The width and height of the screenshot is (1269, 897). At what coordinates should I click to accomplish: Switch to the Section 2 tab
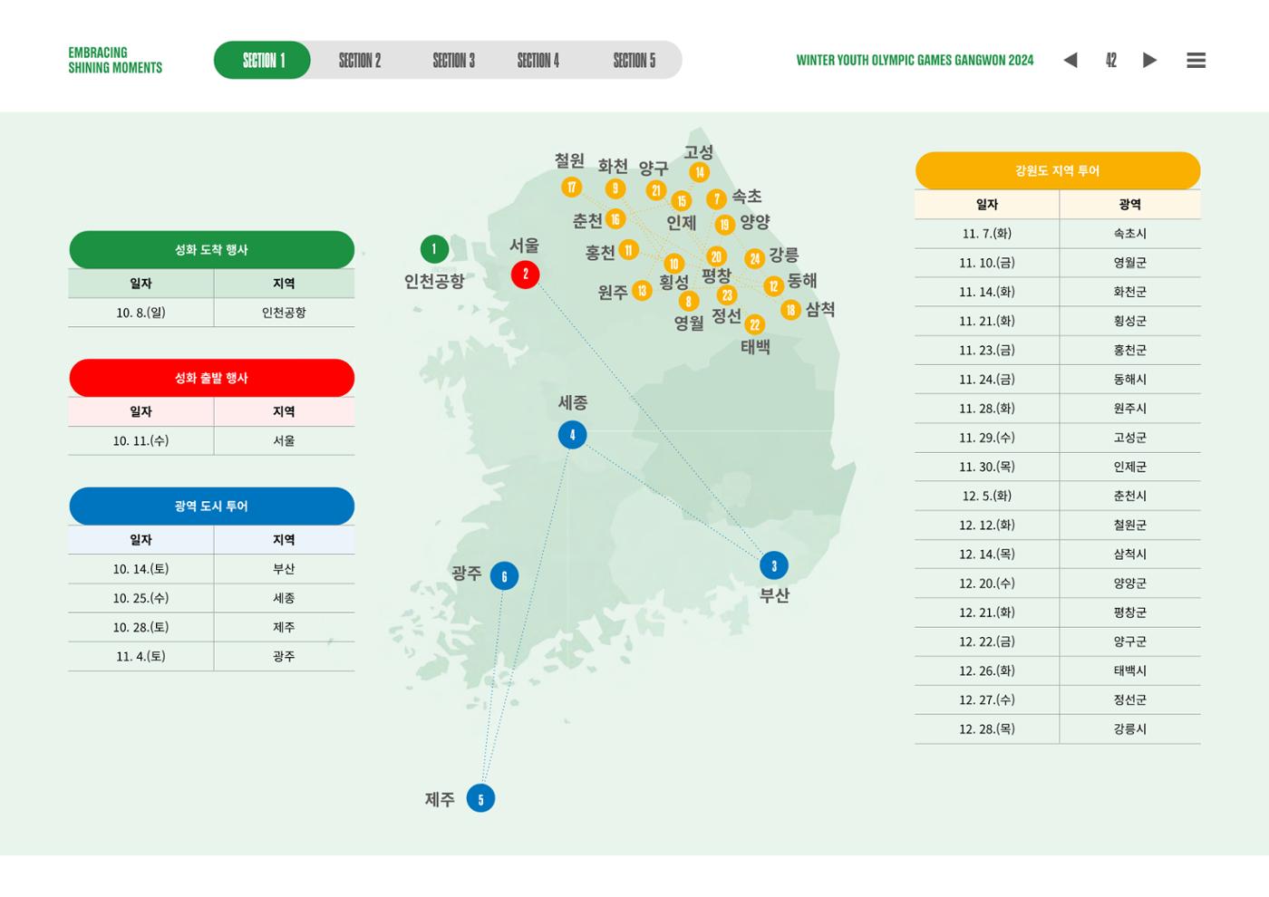click(360, 60)
